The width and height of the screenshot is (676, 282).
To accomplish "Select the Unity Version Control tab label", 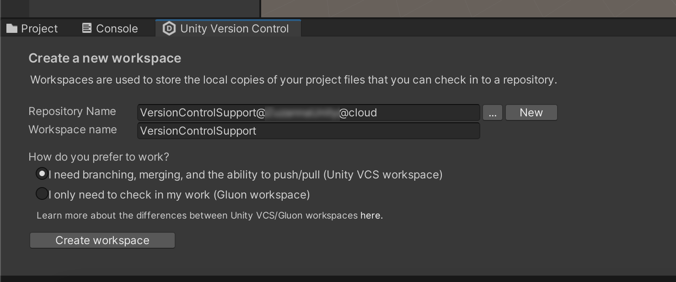I will coord(234,29).
